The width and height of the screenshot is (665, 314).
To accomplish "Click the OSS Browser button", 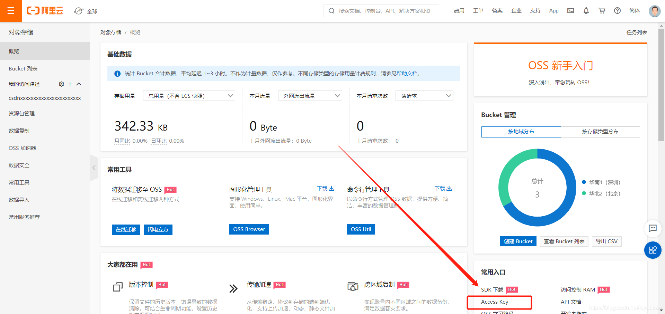I will [249, 229].
